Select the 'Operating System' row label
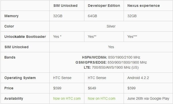 [x=20, y=78]
